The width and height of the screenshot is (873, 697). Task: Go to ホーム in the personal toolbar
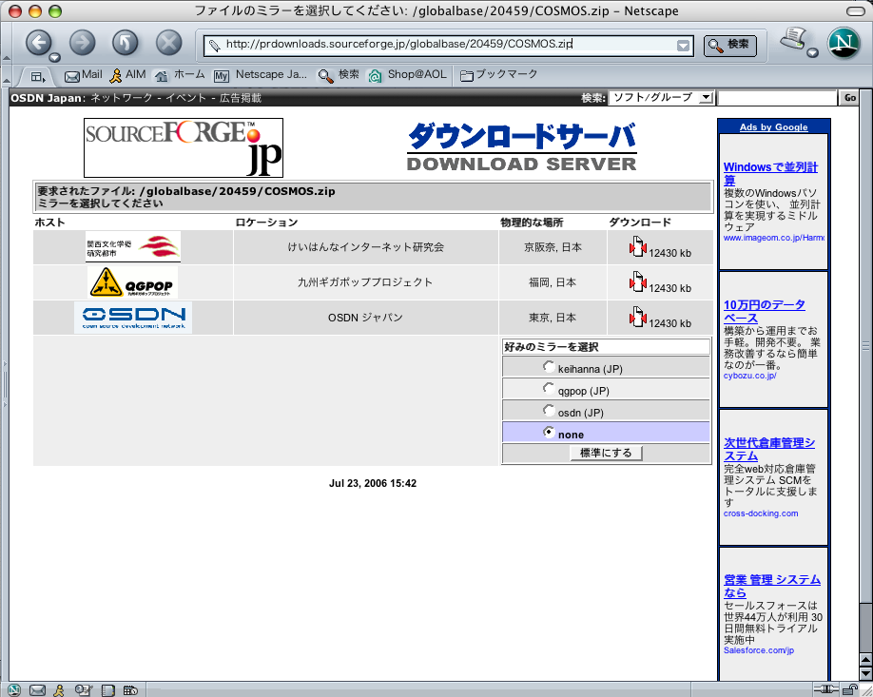[x=180, y=75]
